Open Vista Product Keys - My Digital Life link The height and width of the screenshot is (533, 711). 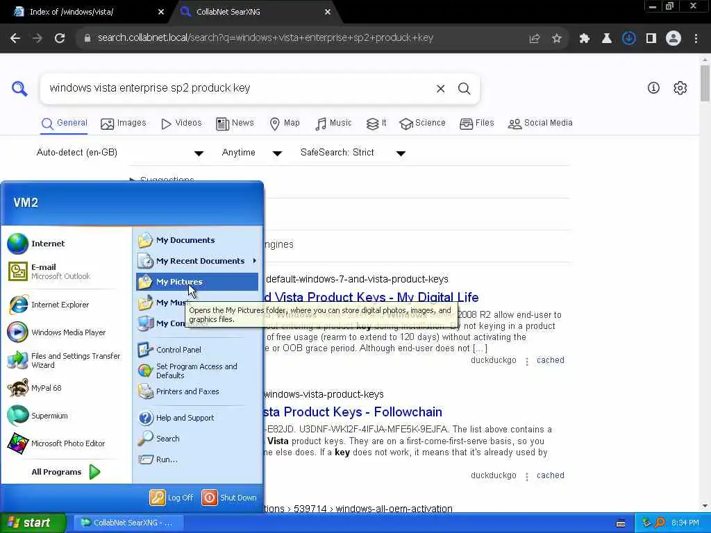pos(372,297)
